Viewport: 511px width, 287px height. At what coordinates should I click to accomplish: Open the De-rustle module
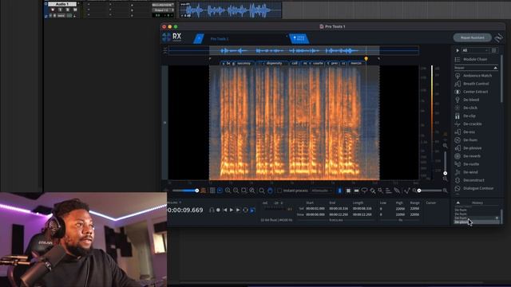pyautogui.click(x=471, y=164)
